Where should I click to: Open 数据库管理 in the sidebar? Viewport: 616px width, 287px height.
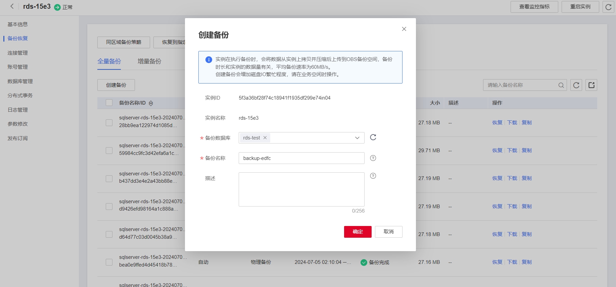coord(20,81)
